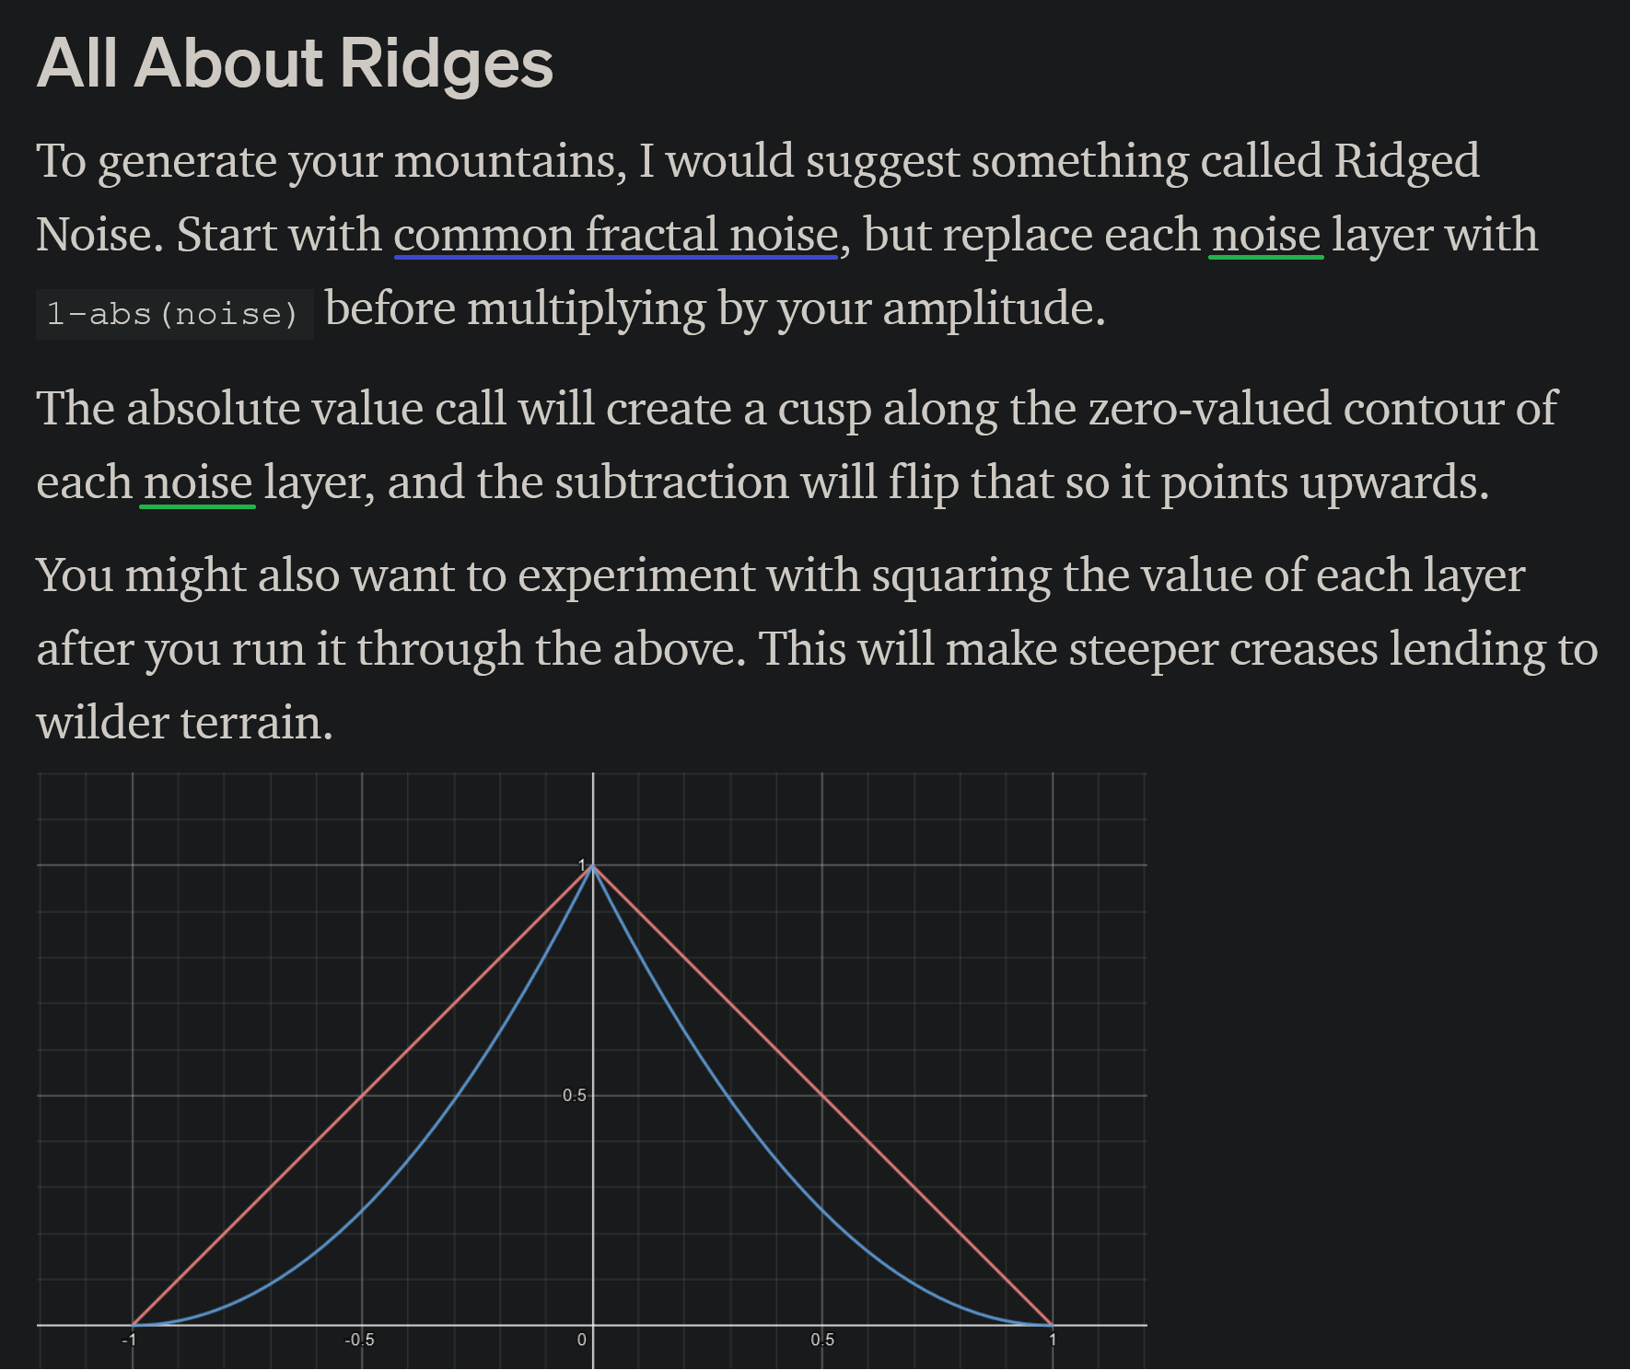Viewport: 1630px width, 1370px height.
Task: Click the '1' label on the x-axis
Action: coord(1053,1340)
